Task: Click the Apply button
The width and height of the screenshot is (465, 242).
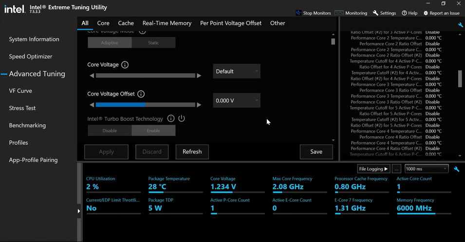Action: (106, 152)
